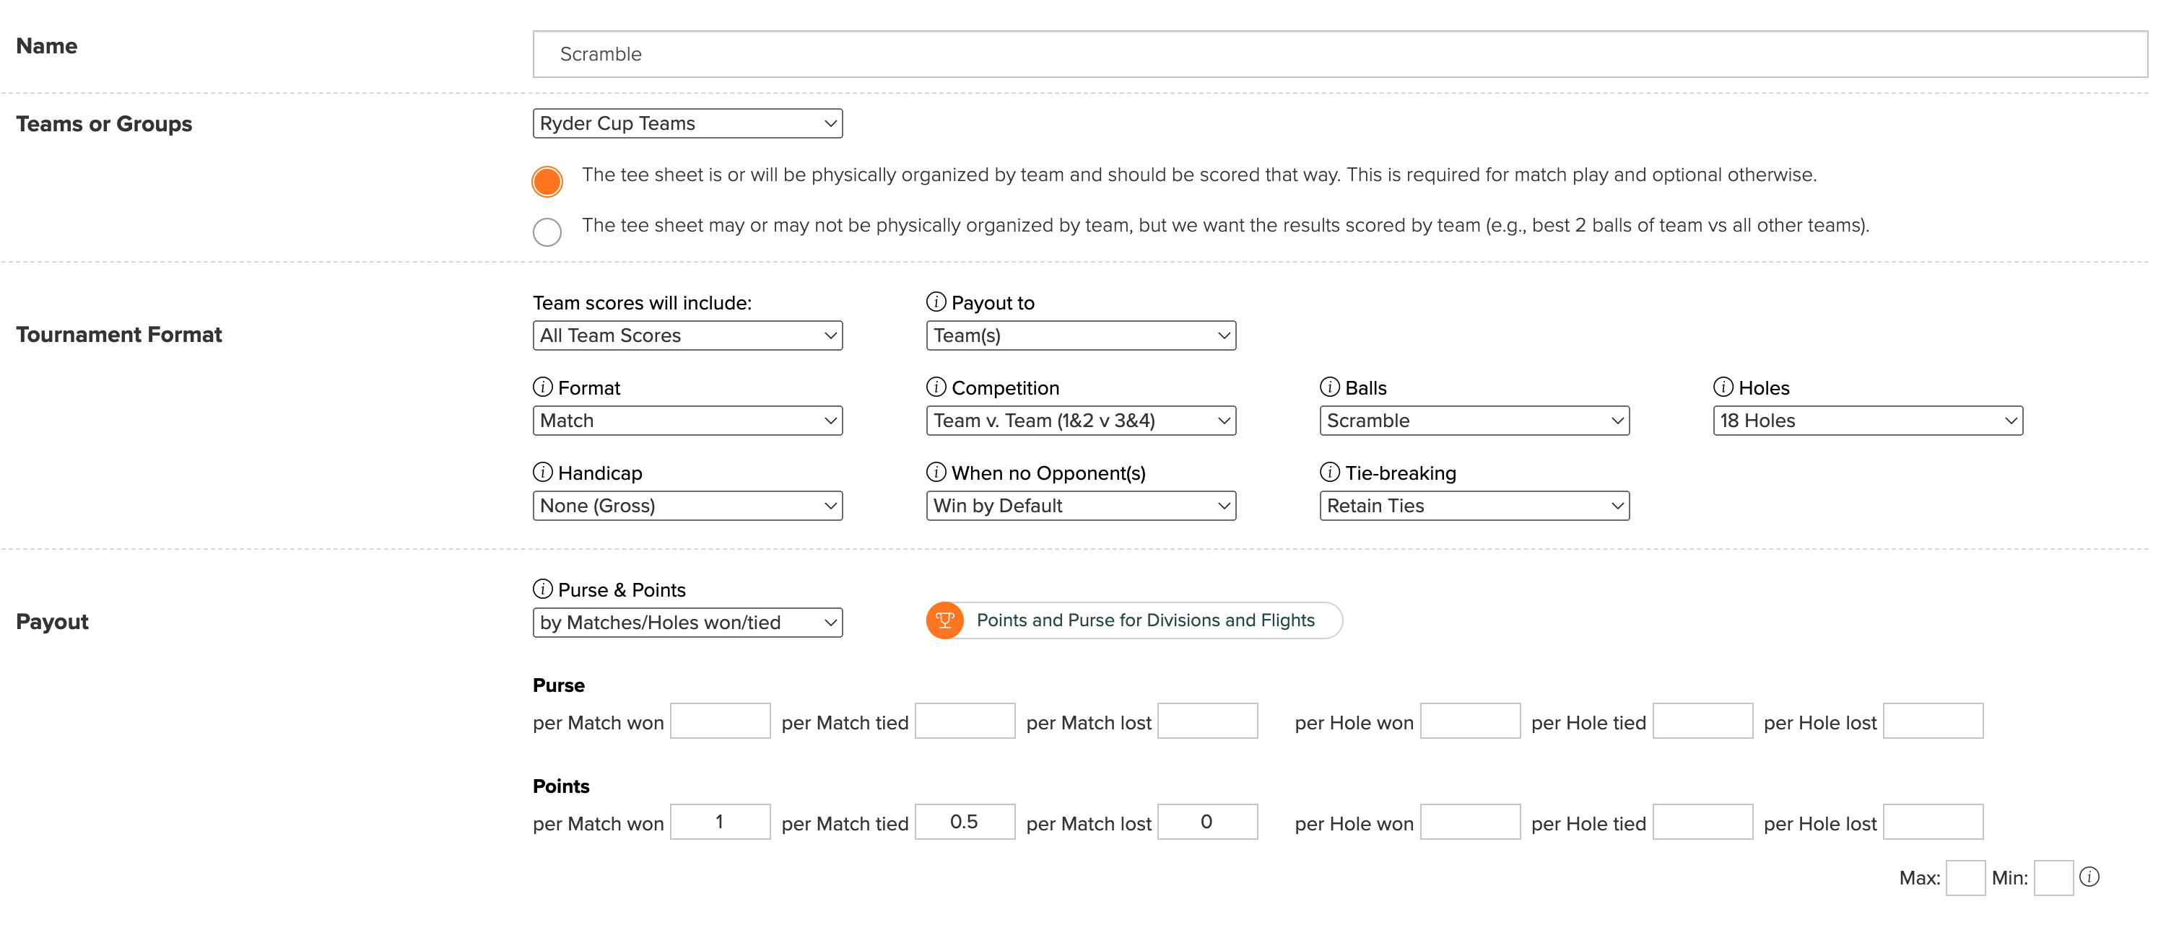The height and width of the screenshot is (935, 2166).
Task: Click Purse per Hole lost field
Action: (x=1933, y=721)
